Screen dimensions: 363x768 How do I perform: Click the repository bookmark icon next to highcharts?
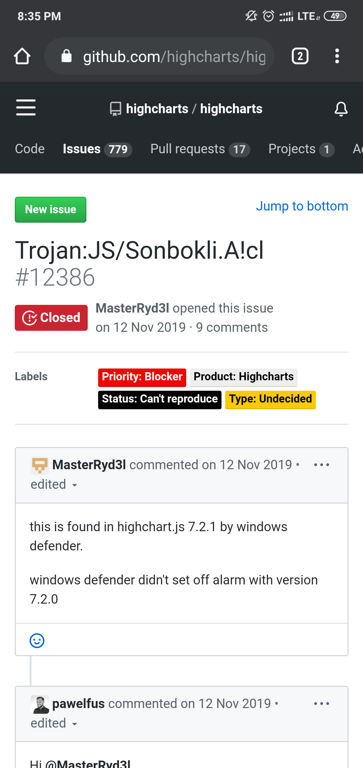[x=115, y=108]
